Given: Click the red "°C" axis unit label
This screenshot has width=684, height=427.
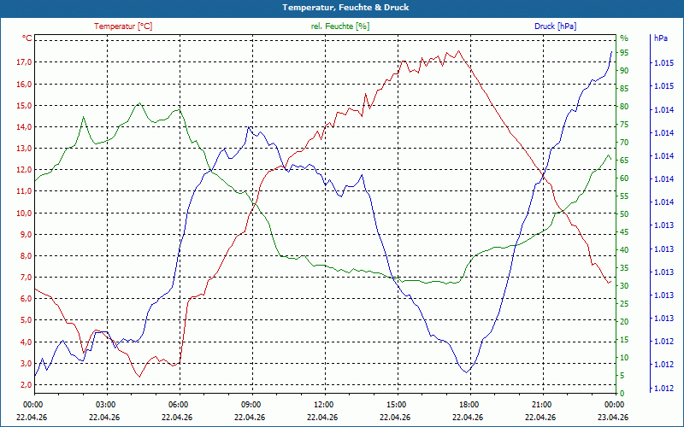Looking at the screenshot, I should 27,38.
